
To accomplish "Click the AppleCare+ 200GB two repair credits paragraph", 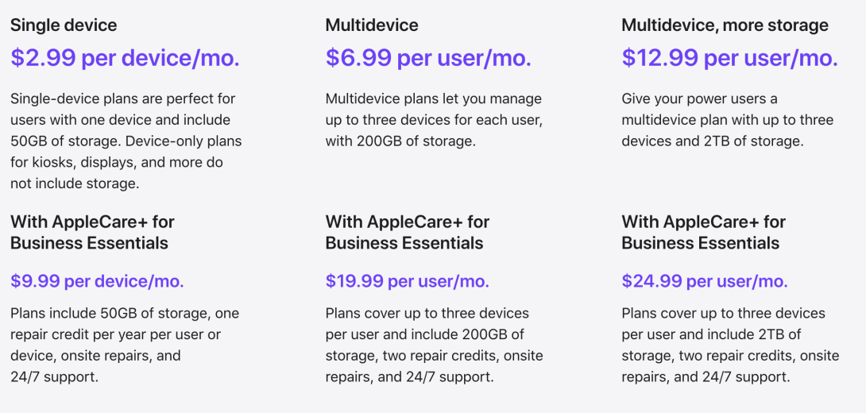I will (x=434, y=345).
